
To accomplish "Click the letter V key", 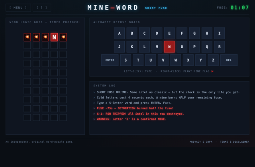I will tap(163, 60).
